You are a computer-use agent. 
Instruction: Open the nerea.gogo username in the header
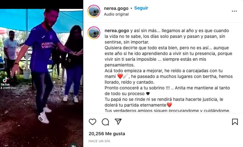[x=116, y=8]
